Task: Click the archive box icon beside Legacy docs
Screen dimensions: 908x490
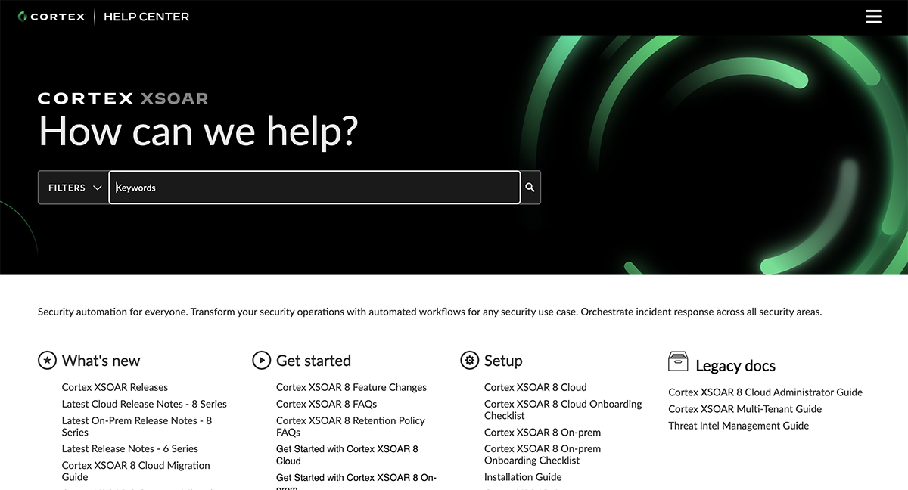Action: pos(678,361)
